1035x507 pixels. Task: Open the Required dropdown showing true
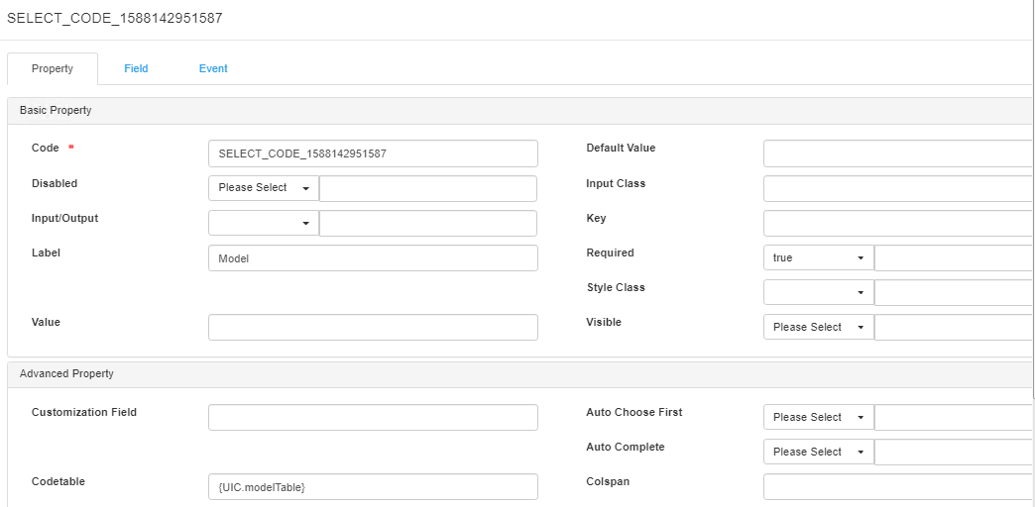(x=818, y=258)
